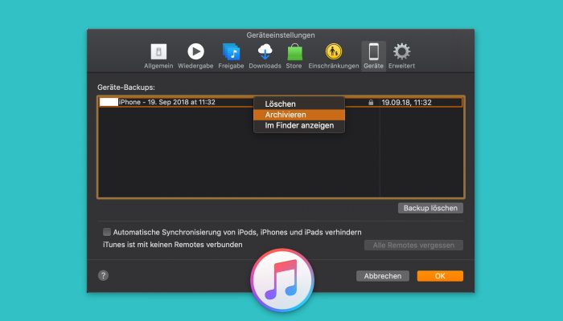The image size is (563, 321).
Task: Click the backup date 19.09.18, 11:32
Action: (x=406, y=103)
